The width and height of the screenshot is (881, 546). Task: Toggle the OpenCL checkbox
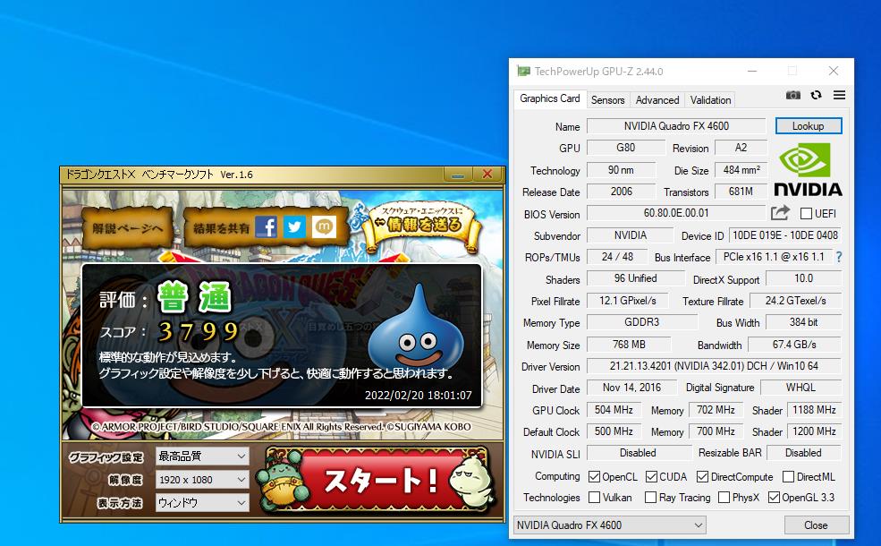coord(594,477)
